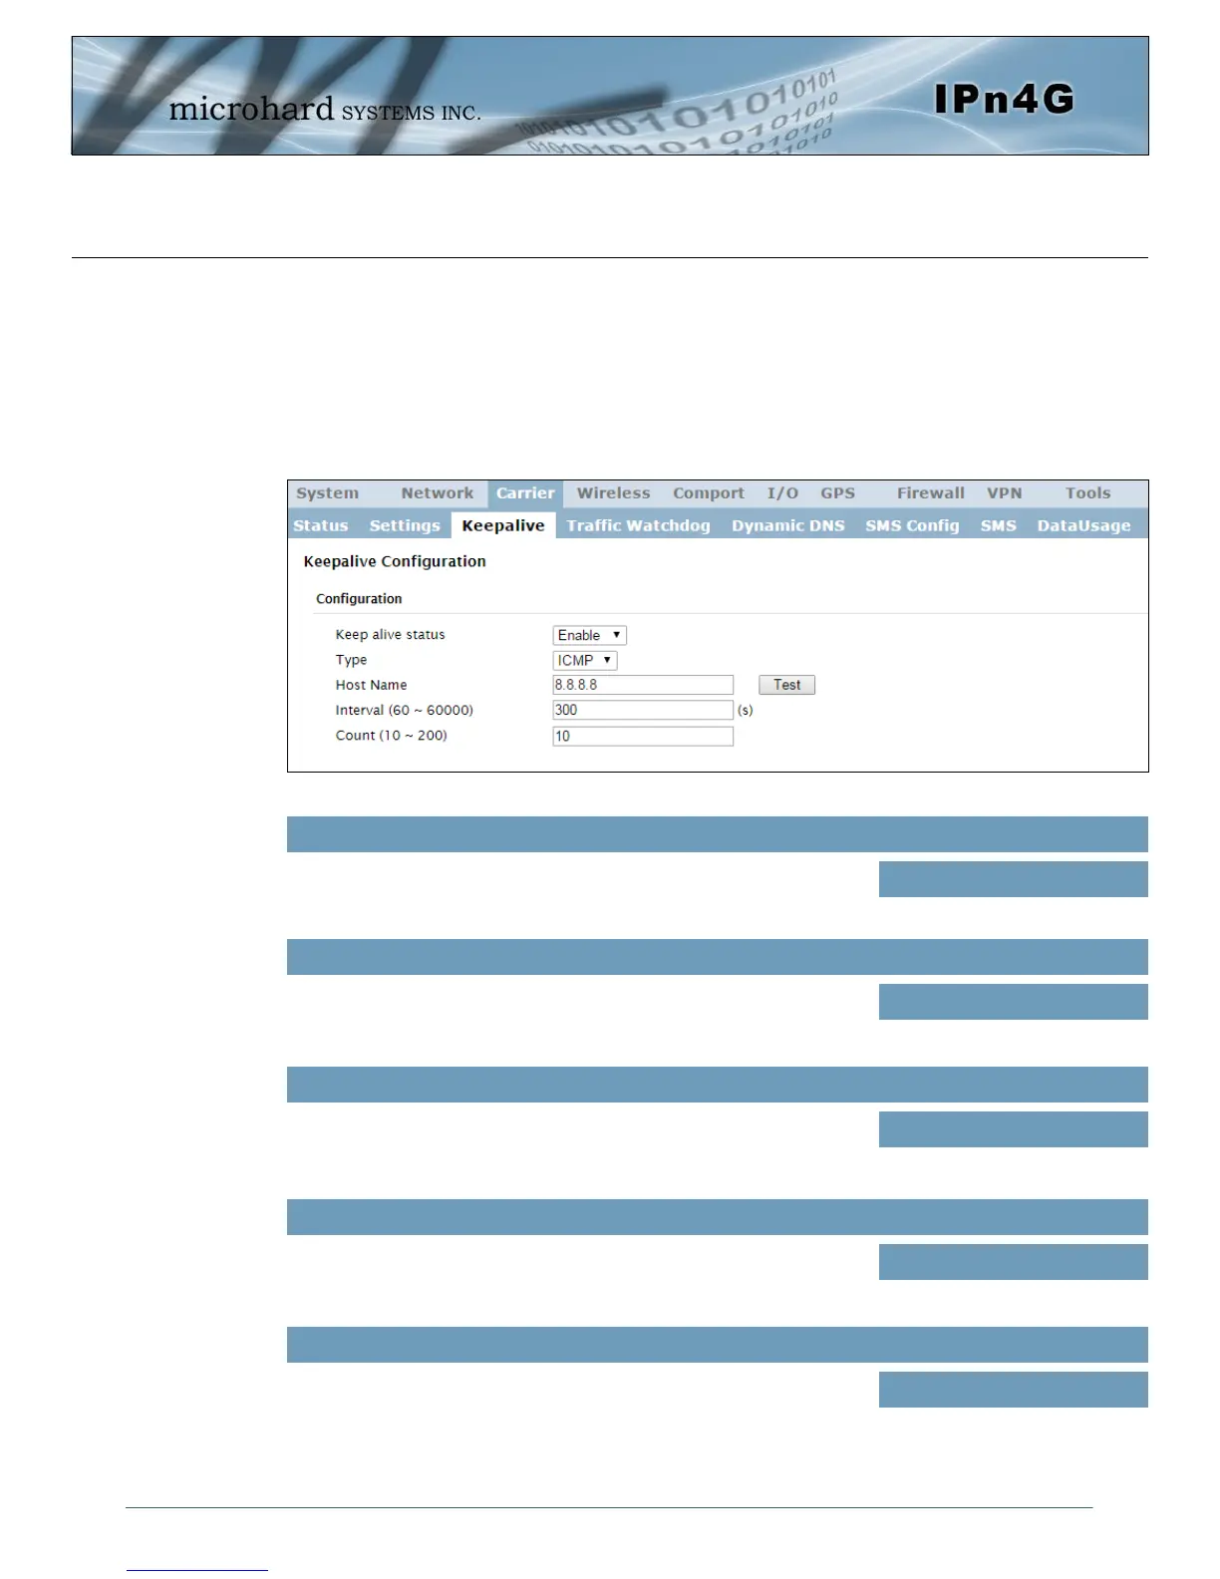Open the VPN tab

click(1004, 493)
